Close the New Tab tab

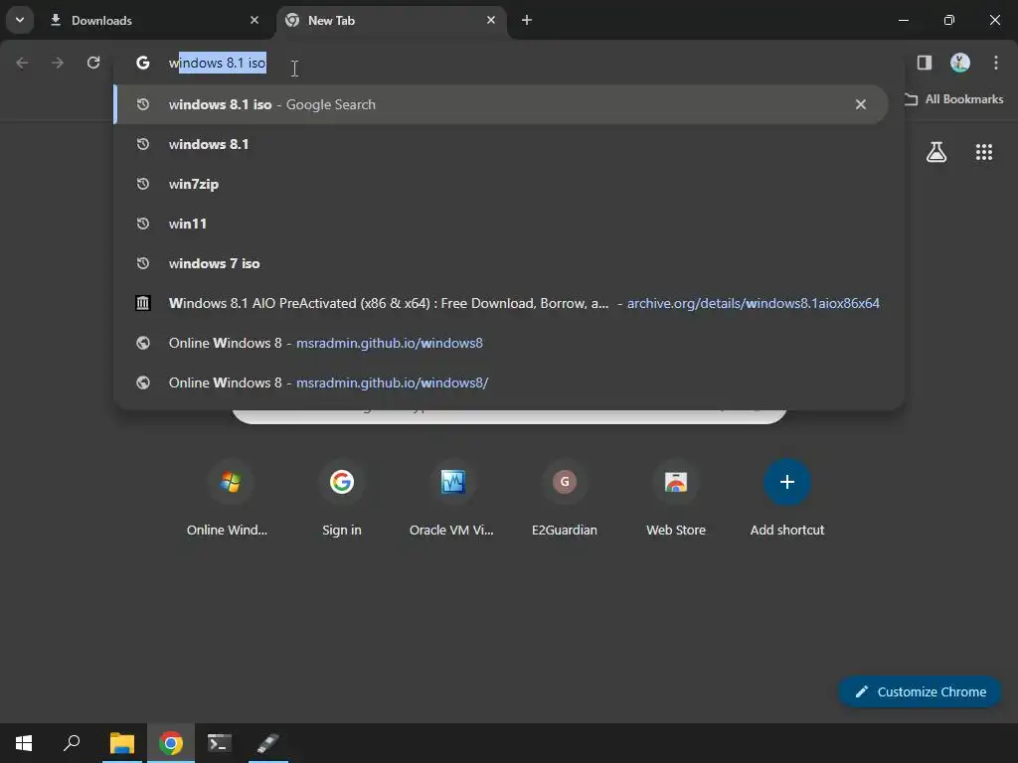click(x=491, y=20)
